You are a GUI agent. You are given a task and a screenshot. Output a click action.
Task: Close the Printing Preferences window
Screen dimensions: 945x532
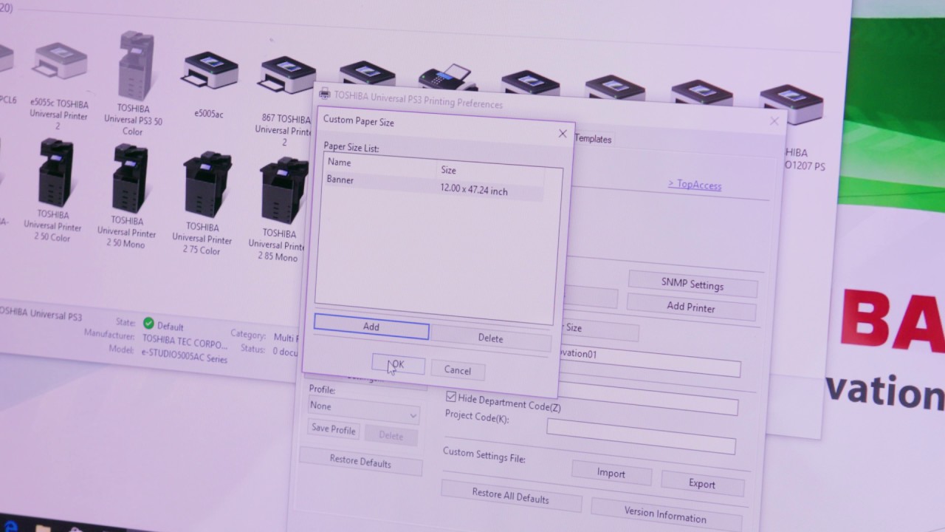(774, 121)
